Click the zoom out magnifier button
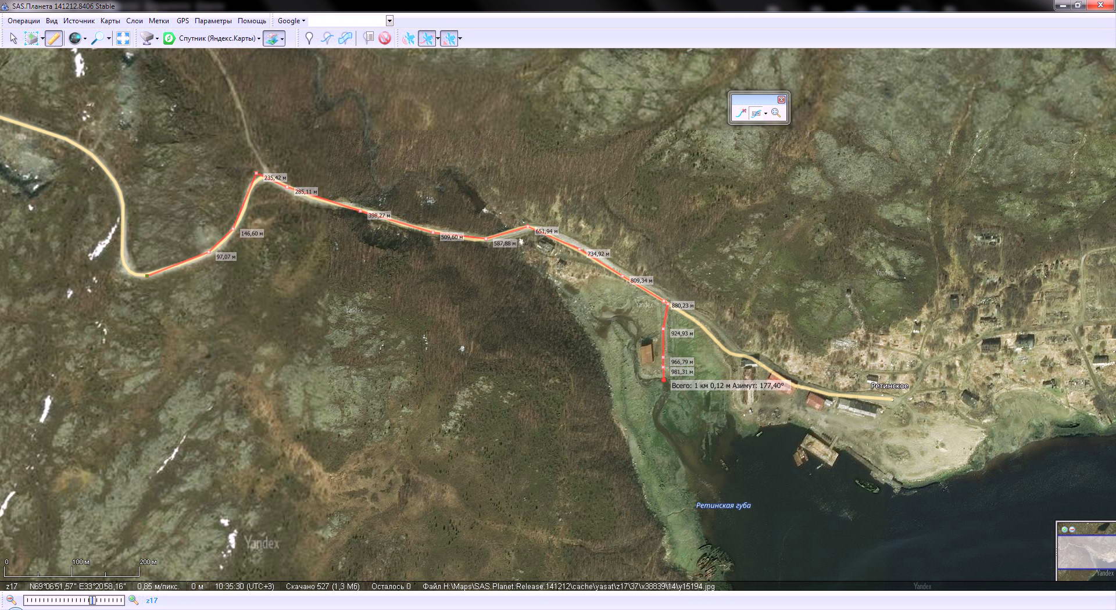Screen dimensions: 1116x610 (x=11, y=600)
